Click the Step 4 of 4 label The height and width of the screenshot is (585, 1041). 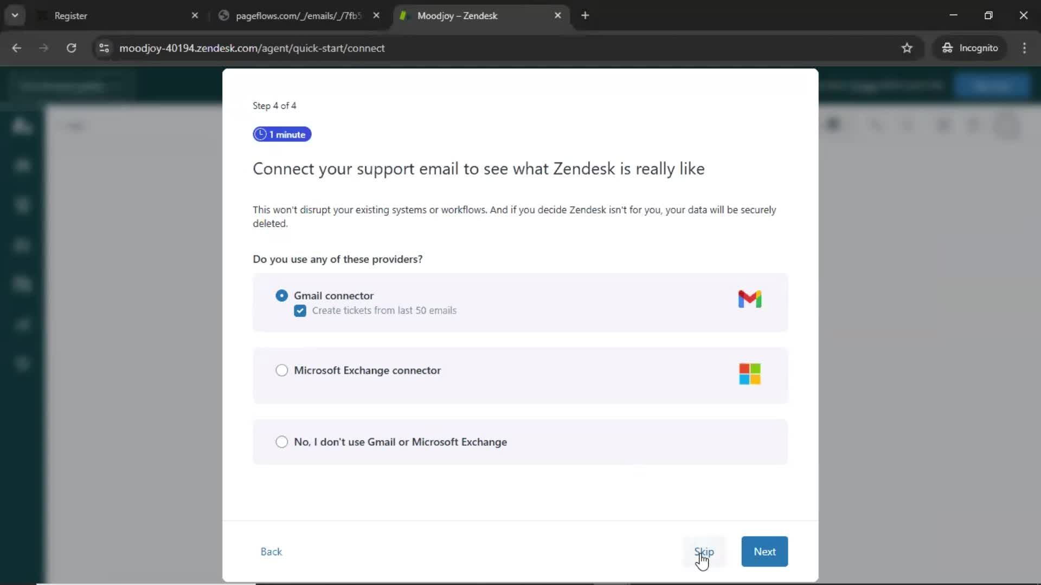tap(274, 106)
